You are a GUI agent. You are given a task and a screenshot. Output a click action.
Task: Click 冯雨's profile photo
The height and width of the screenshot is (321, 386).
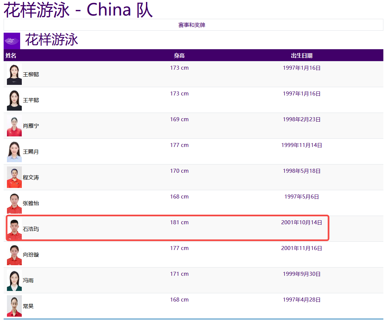(14, 280)
